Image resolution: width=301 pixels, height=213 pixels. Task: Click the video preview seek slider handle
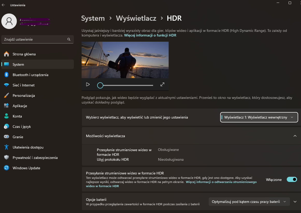100,85
